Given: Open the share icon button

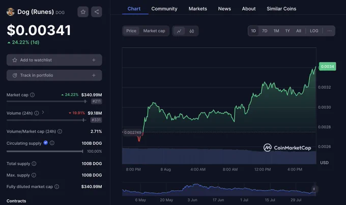Looking at the screenshot, I should (x=97, y=12).
